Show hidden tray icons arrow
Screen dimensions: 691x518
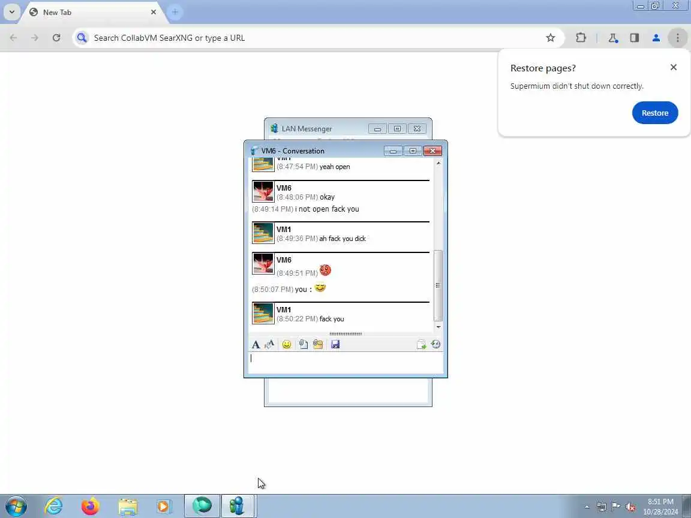pos(587,507)
